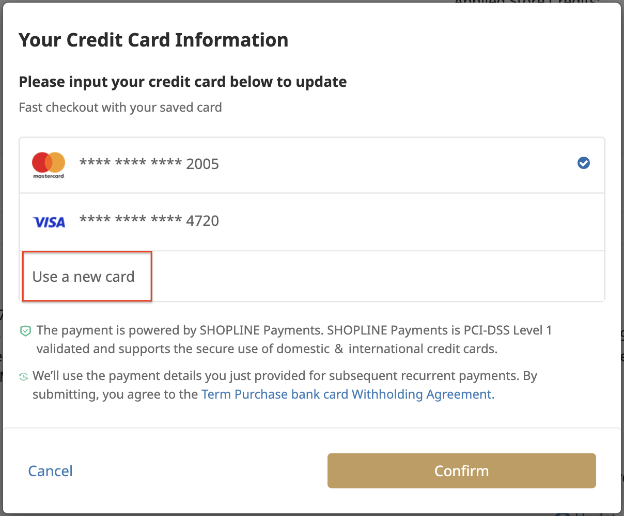Confirm the selected credit card
This screenshot has height=516, width=624.
(462, 471)
